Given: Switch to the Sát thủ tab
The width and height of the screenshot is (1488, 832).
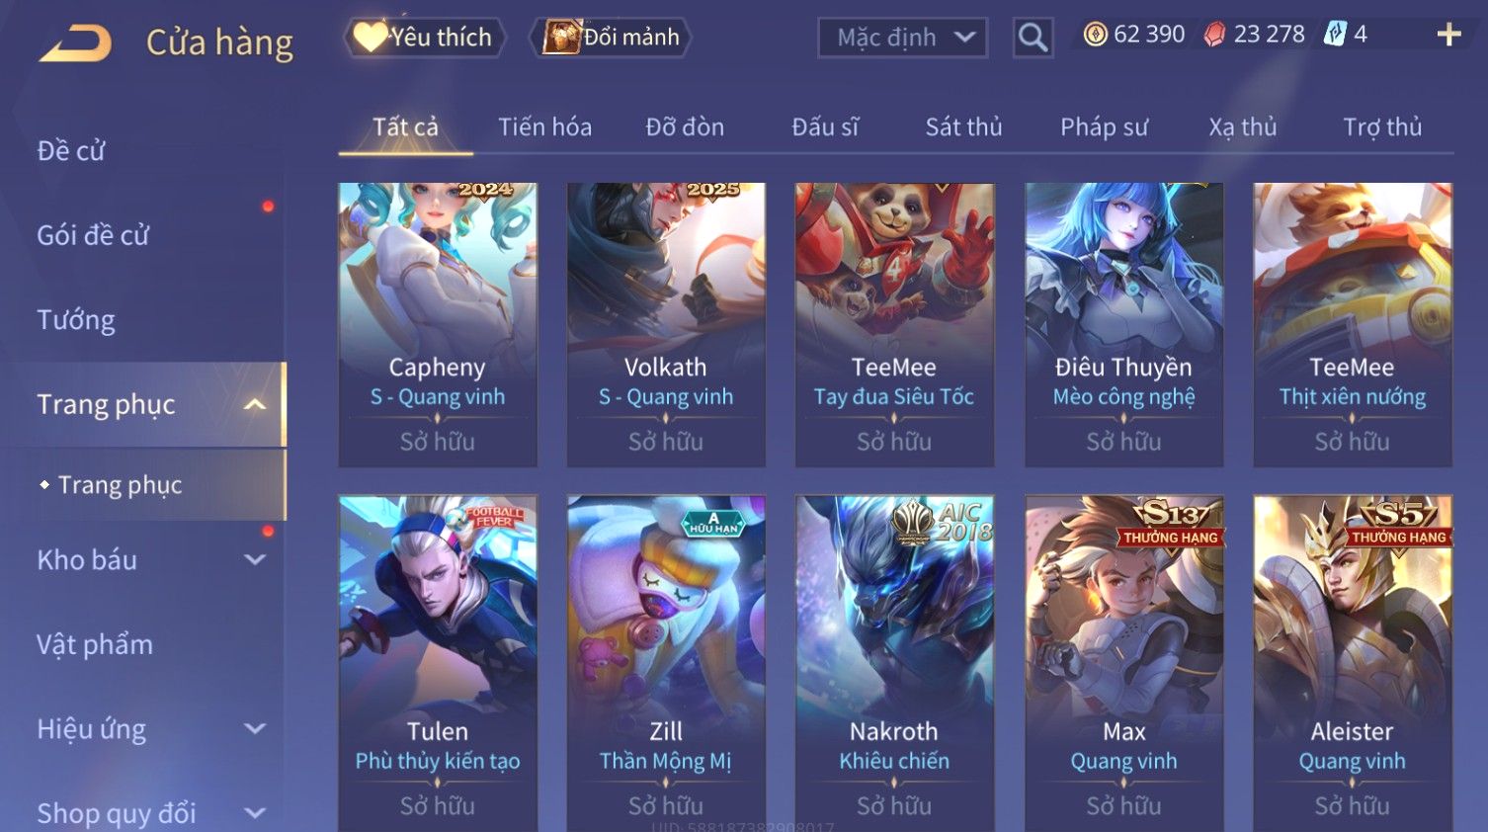Looking at the screenshot, I should [963, 126].
